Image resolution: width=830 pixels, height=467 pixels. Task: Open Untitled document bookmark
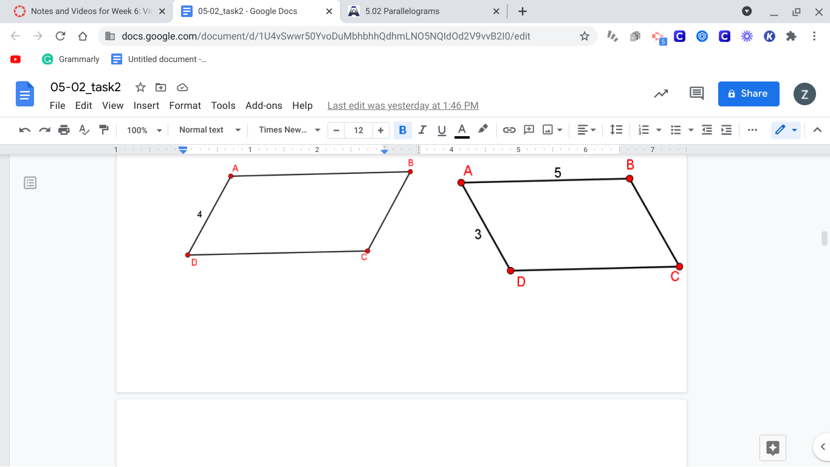(159, 59)
